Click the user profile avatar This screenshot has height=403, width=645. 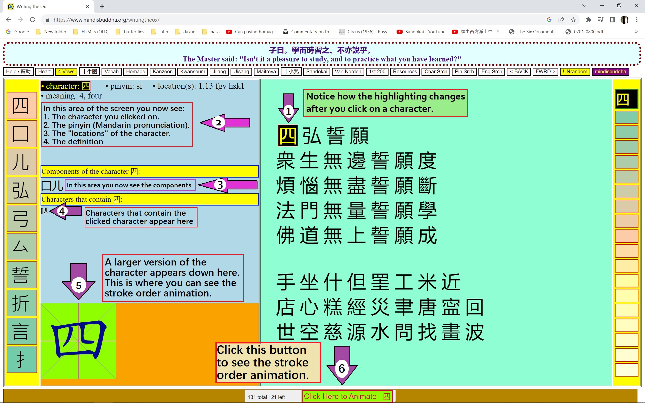click(x=625, y=20)
